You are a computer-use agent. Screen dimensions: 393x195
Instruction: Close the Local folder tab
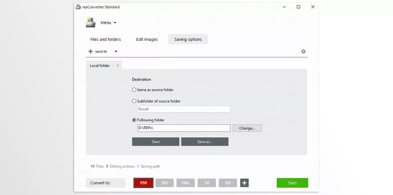coord(117,65)
